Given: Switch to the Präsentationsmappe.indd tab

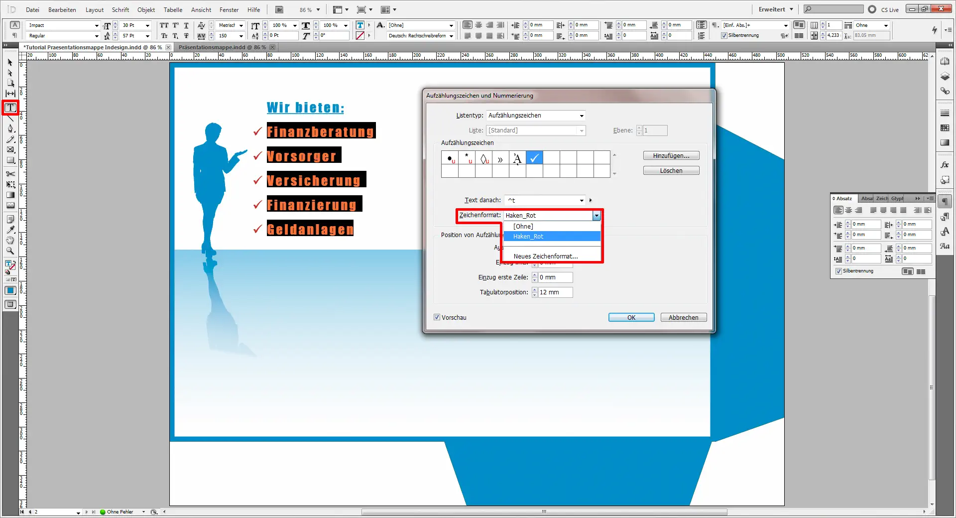Looking at the screenshot, I should (x=224, y=47).
